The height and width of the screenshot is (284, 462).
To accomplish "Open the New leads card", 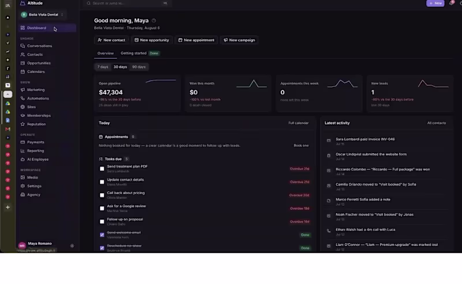I will [x=409, y=93].
